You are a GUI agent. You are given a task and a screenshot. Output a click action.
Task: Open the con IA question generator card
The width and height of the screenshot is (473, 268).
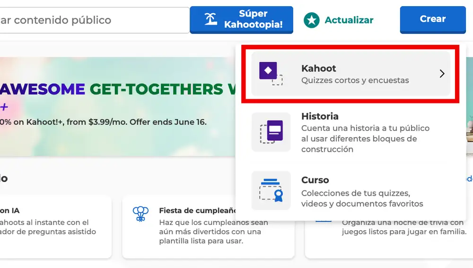click(56, 227)
